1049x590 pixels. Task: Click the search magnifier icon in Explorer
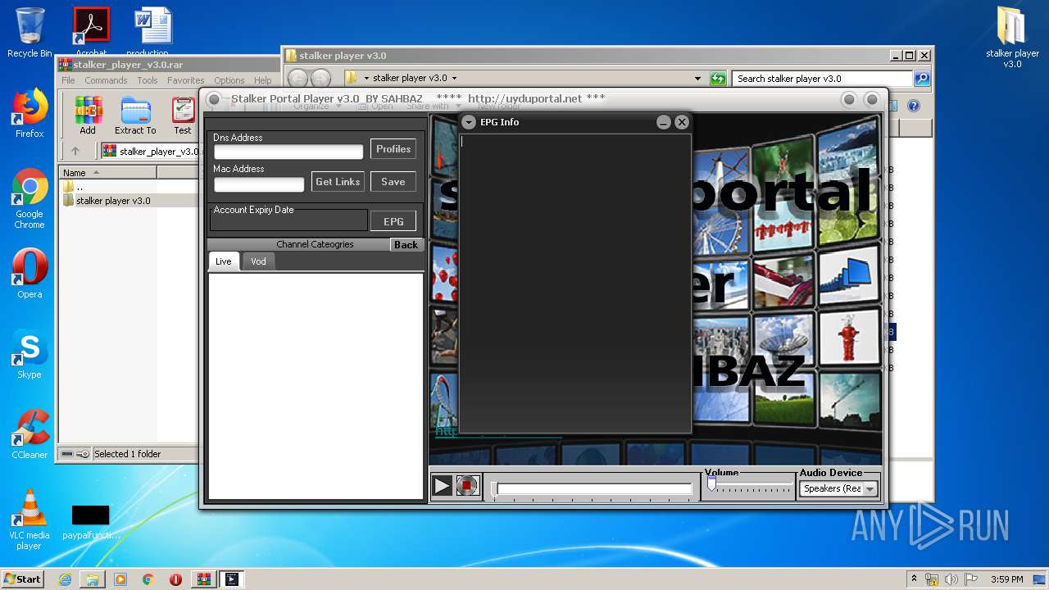(x=922, y=79)
